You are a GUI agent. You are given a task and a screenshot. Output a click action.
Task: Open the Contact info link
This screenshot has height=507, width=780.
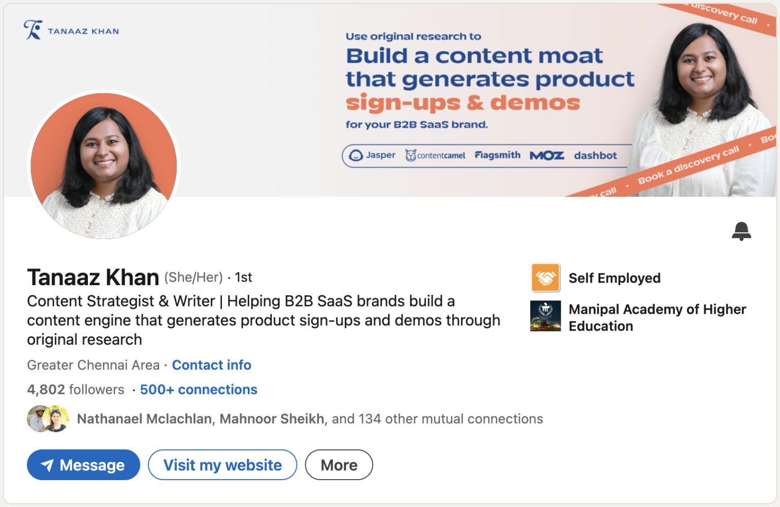(x=211, y=365)
